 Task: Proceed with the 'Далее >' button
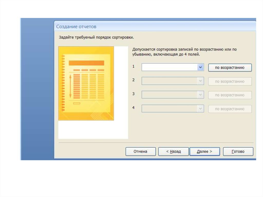(x=204, y=152)
